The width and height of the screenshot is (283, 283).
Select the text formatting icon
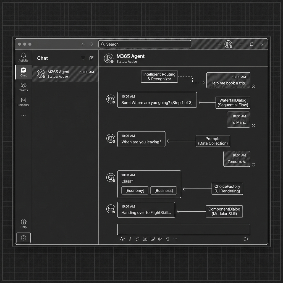coord(122,239)
